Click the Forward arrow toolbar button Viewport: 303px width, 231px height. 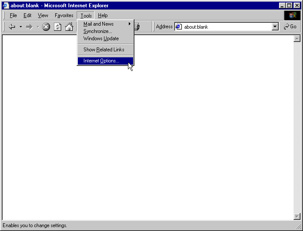point(30,27)
